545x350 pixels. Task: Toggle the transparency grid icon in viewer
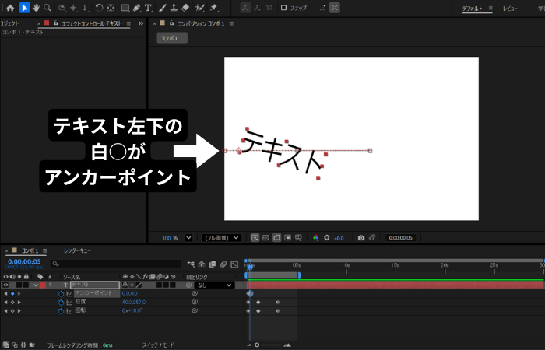coord(266,238)
